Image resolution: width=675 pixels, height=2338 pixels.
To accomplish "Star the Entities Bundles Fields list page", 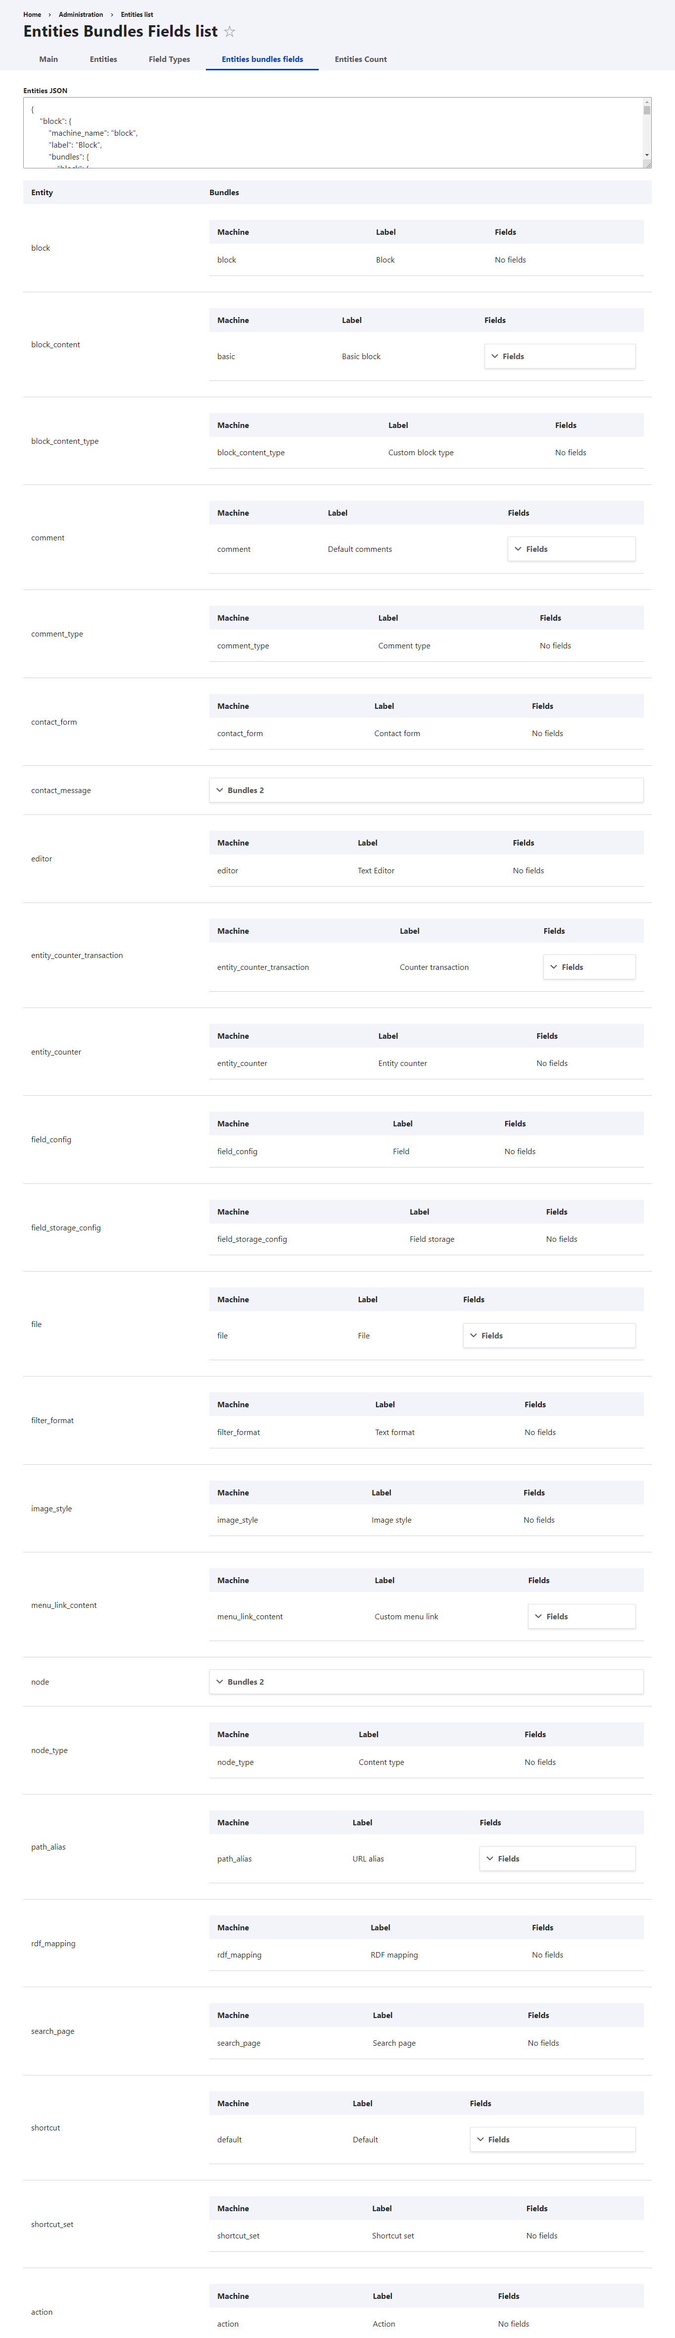I will tap(230, 32).
